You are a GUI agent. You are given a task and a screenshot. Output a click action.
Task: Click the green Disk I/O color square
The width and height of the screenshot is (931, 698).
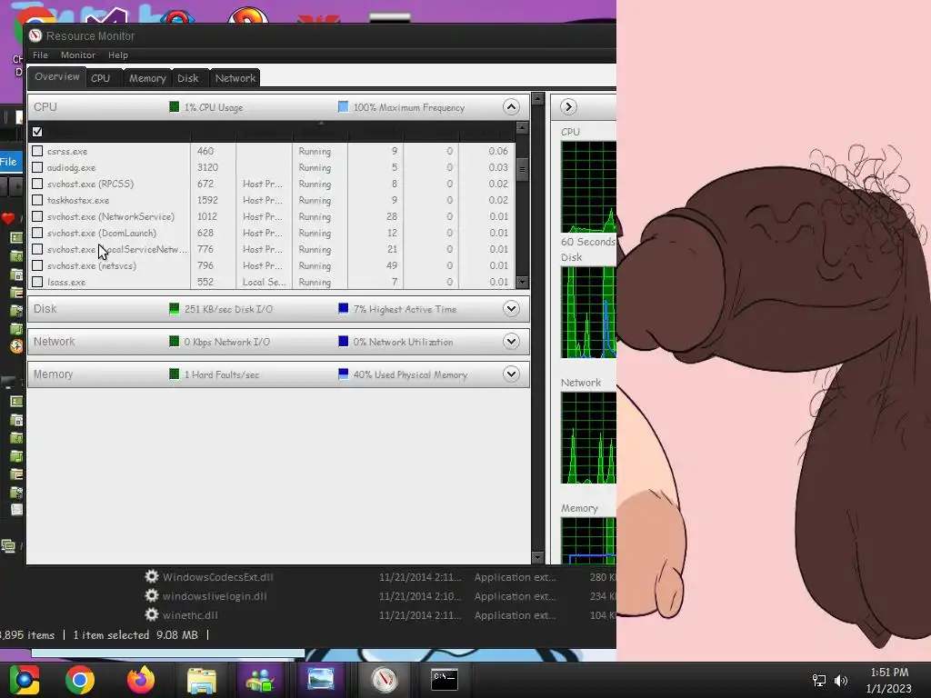click(x=174, y=309)
